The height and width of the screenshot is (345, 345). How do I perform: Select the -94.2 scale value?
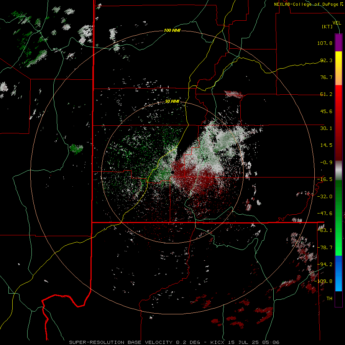[325, 264]
